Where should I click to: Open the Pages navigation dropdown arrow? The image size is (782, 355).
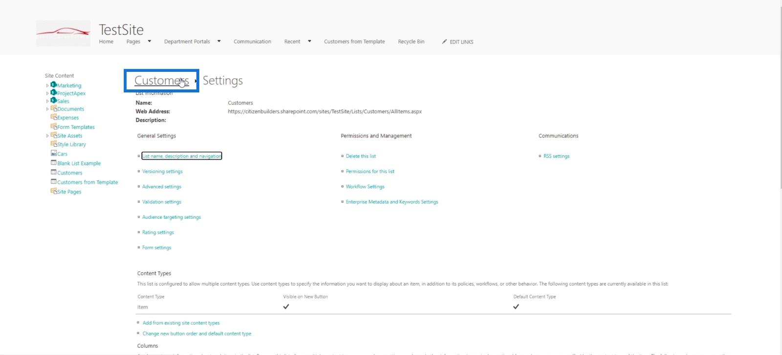pos(150,41)
